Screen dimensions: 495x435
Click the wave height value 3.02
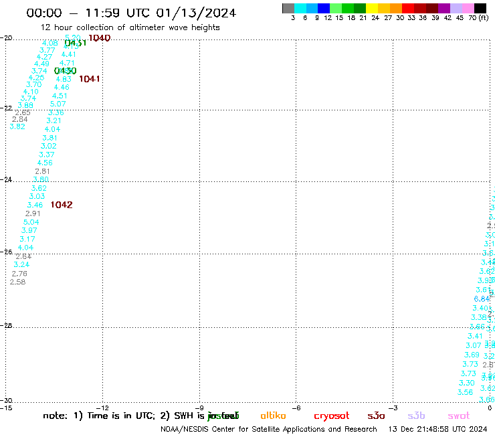(x=49, y=146)
